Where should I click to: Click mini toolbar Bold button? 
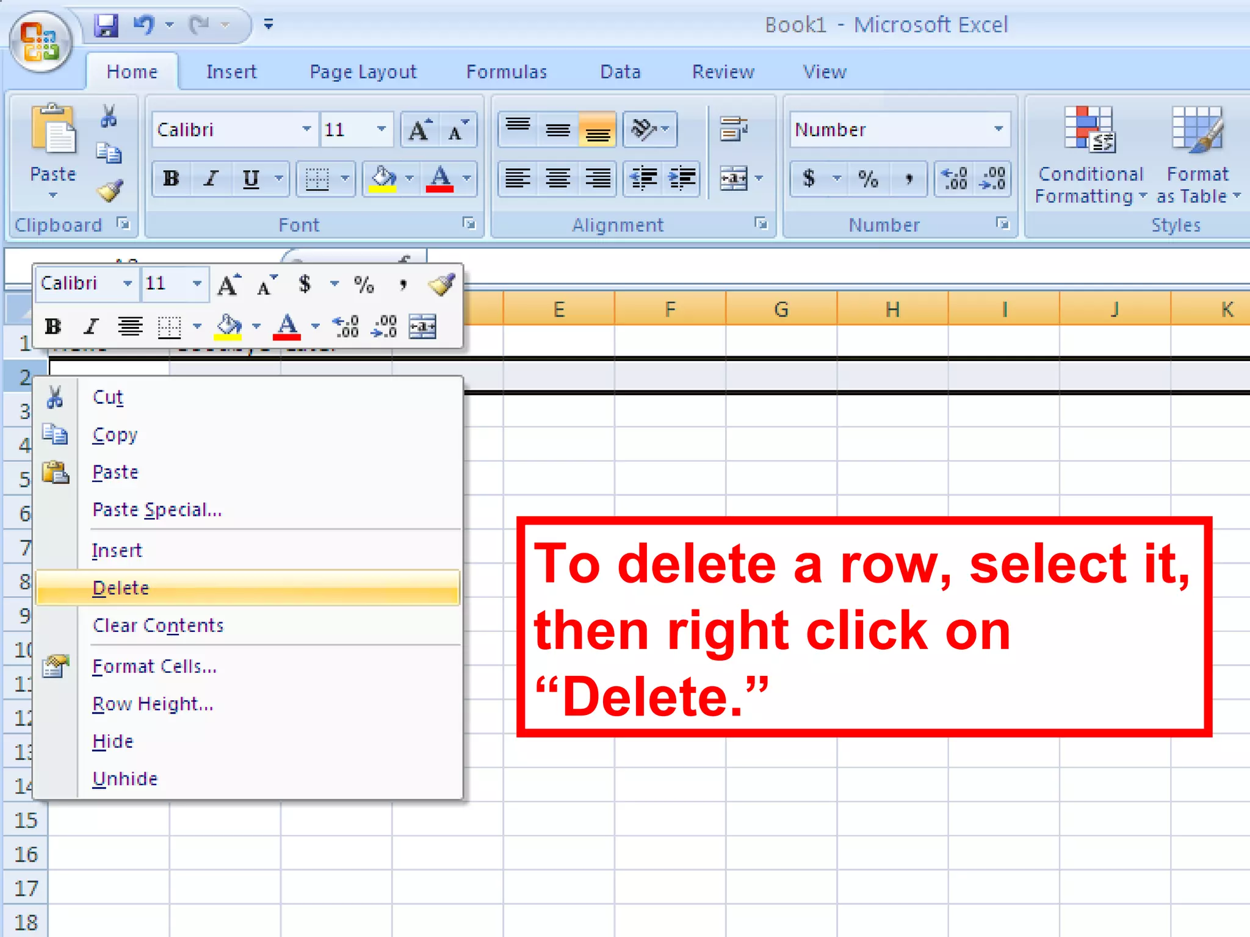coord(53,326)
